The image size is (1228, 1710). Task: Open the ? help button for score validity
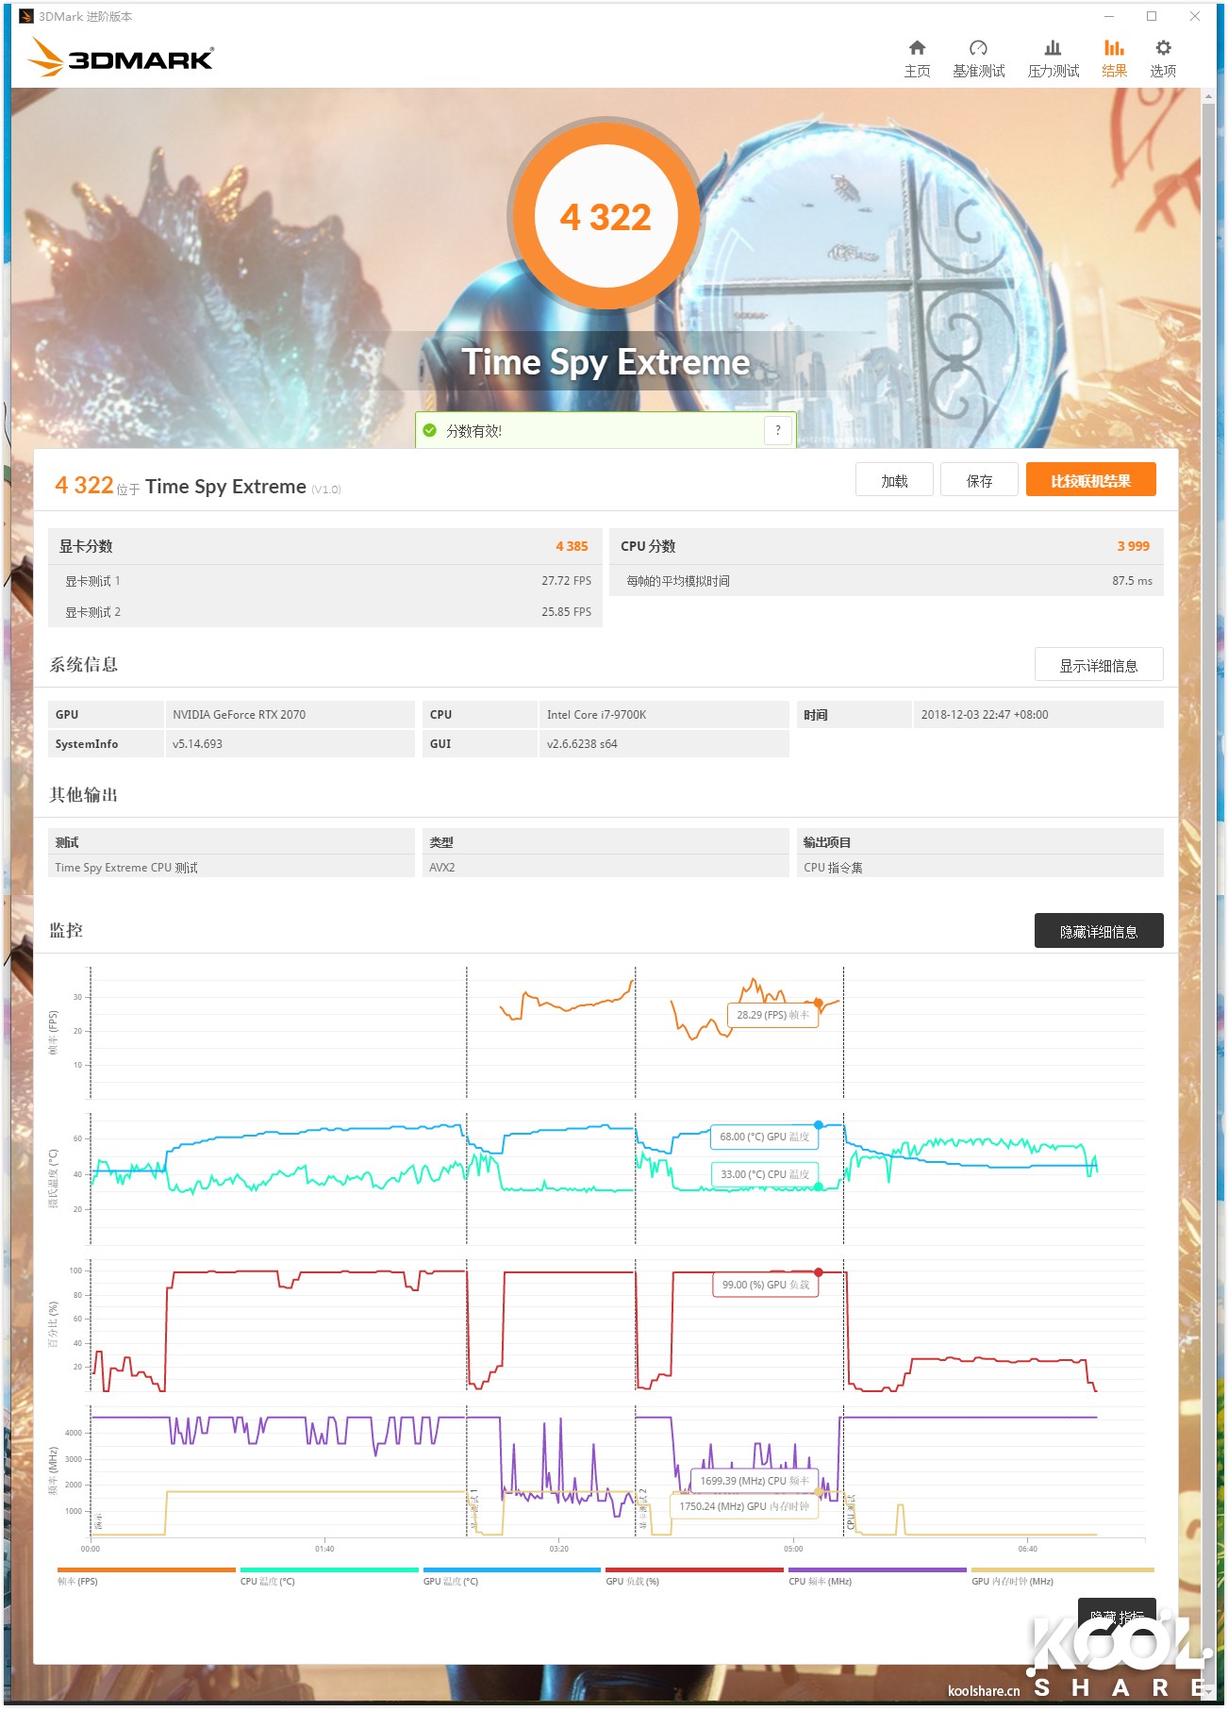point(777,430)
